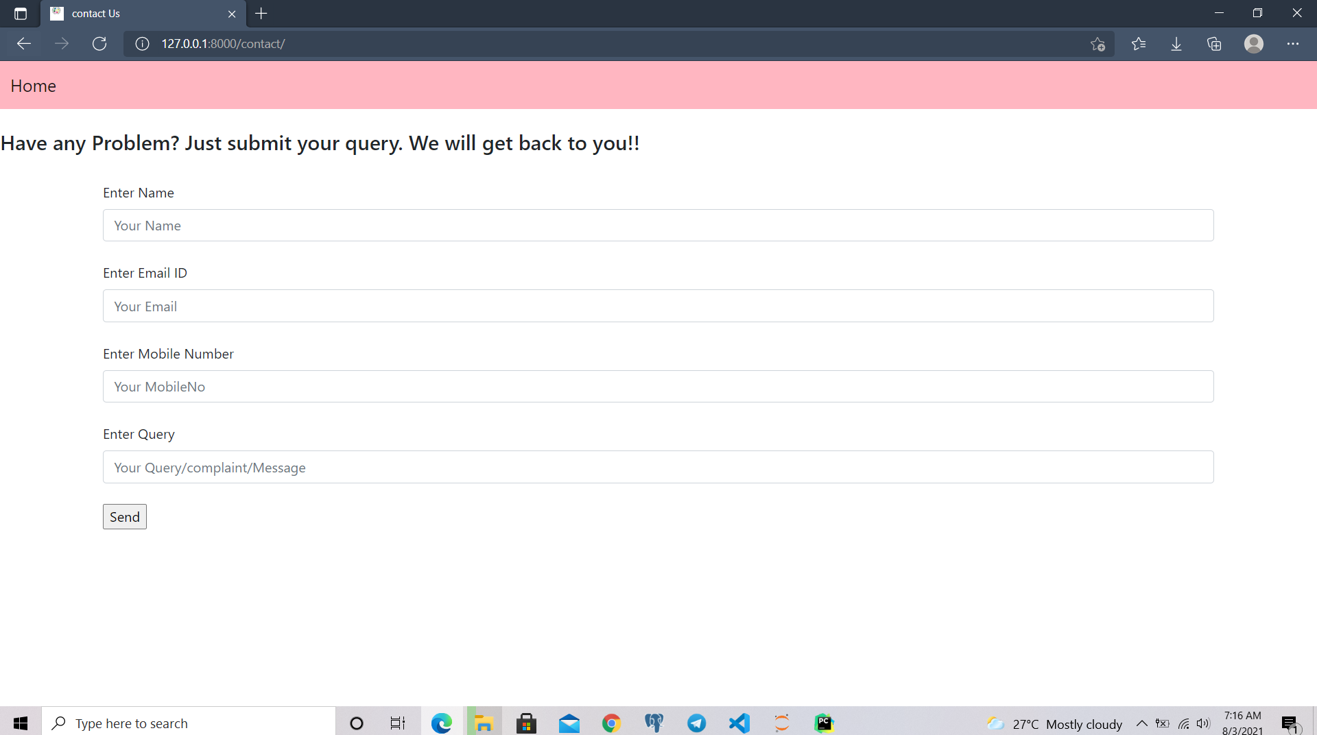Open Edge Collections
The image size is (1317, 735).
coord(1214,43)
